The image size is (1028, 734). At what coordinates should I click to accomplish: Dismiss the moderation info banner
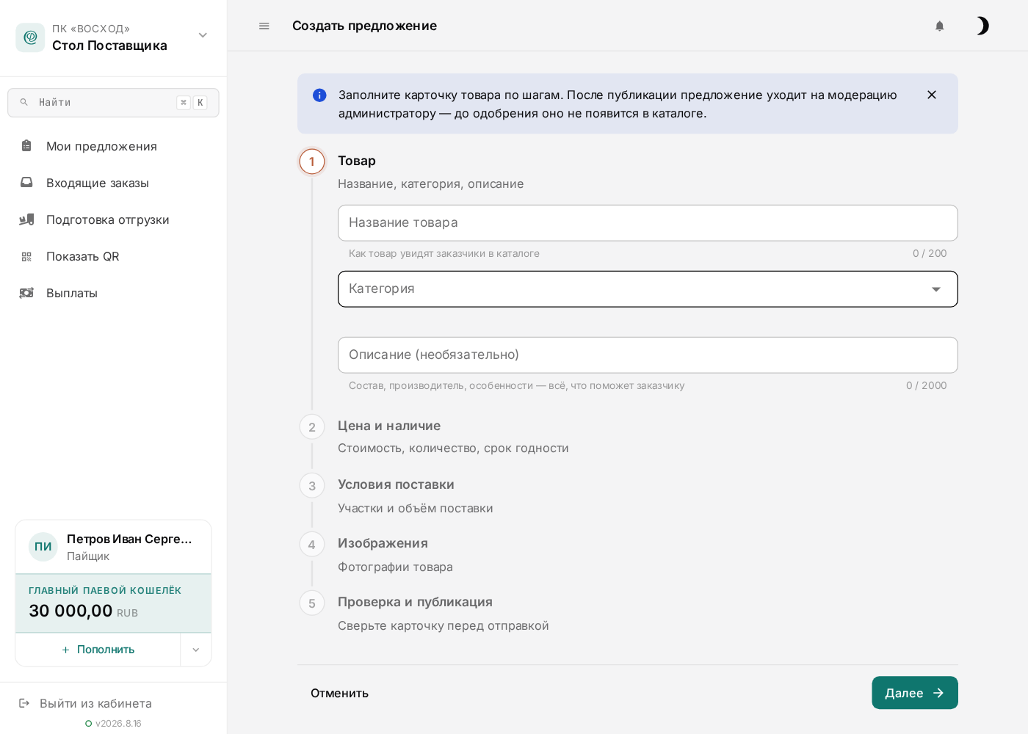click(x=932, y=95)
